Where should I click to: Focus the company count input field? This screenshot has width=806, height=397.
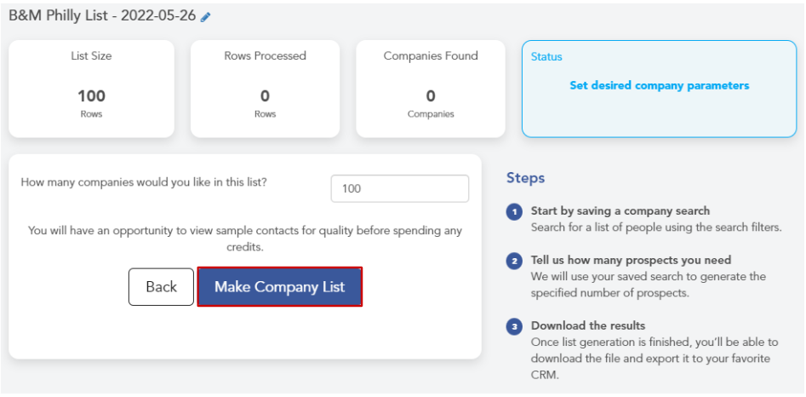tap(399, 189)
